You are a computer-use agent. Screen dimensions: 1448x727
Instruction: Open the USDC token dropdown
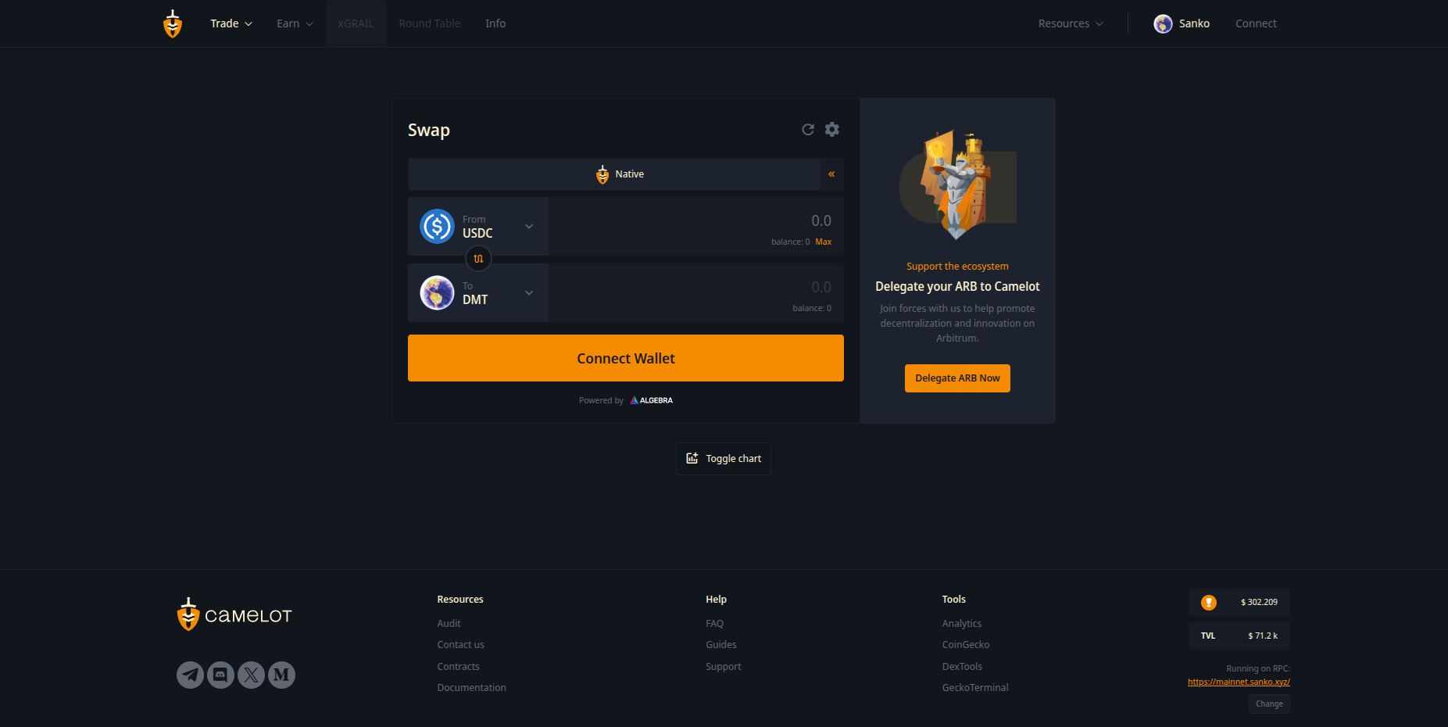click(478, 227)
